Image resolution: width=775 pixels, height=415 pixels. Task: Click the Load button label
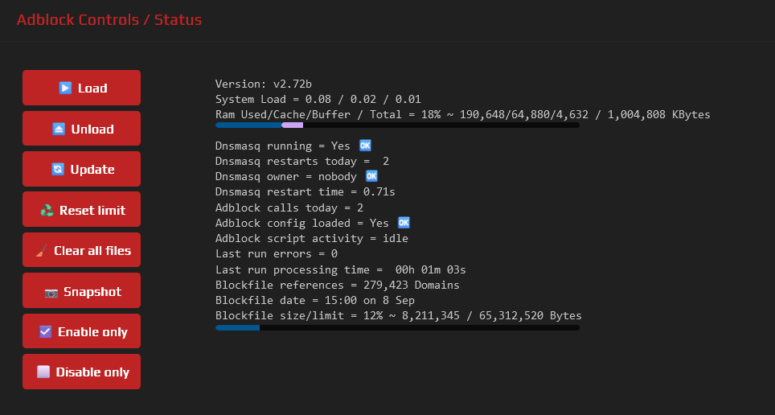(92, 88)
